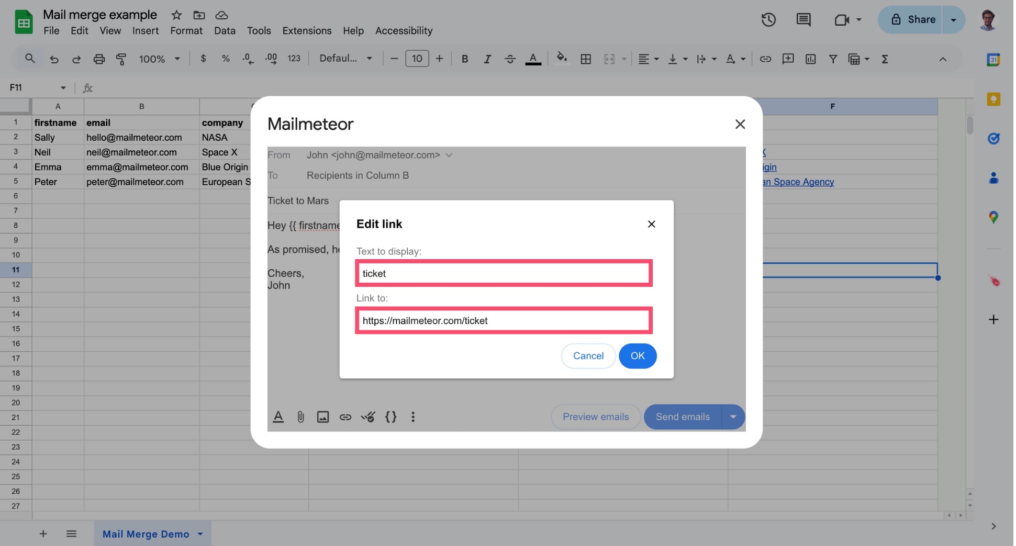Insert link icon in Sheets toolbar

point(765,59)
